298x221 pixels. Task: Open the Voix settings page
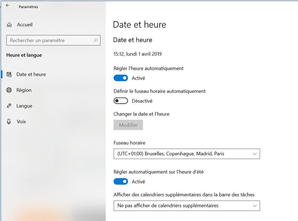click(21, 121)
